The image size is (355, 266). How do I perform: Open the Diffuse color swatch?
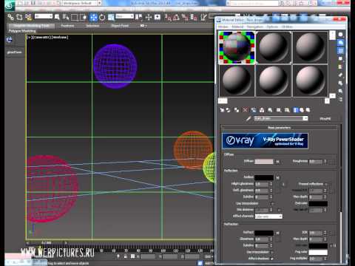(x=264, y=161)
